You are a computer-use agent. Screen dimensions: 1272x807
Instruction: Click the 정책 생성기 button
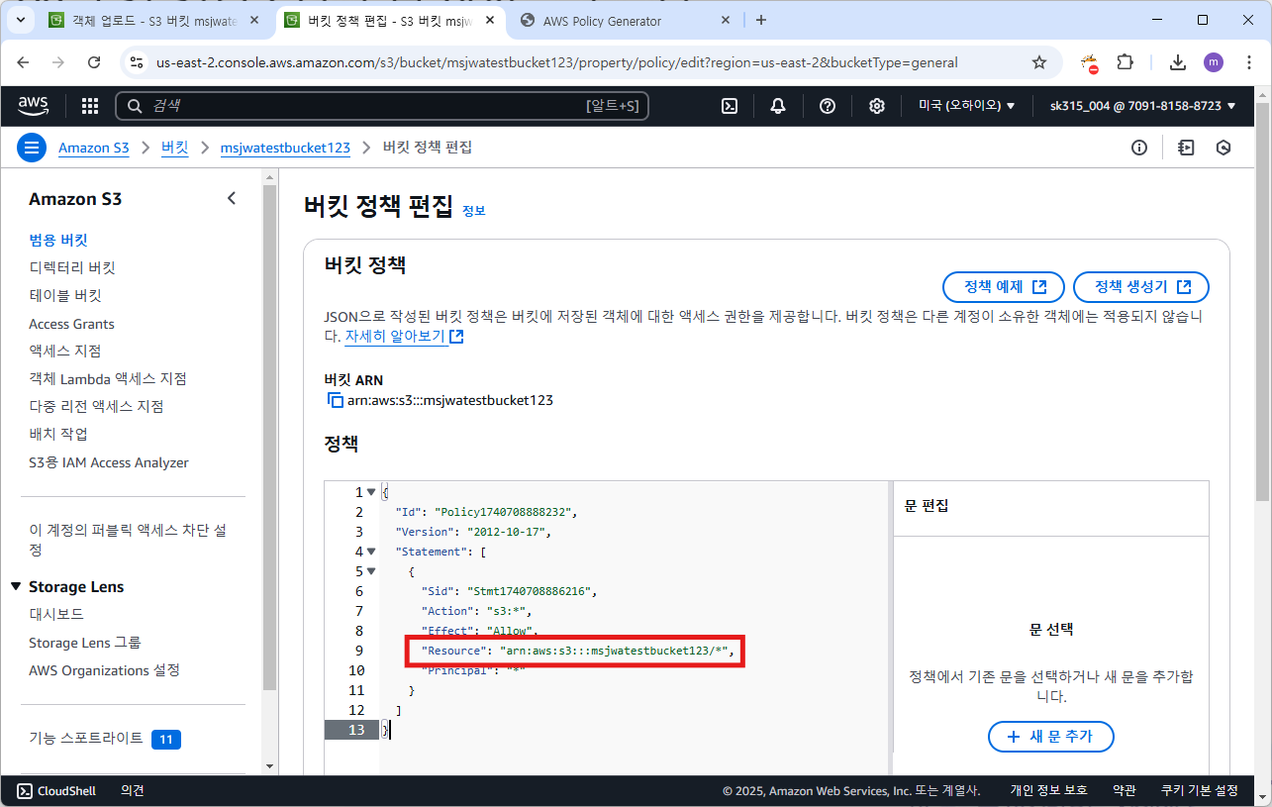point(1141,287)
